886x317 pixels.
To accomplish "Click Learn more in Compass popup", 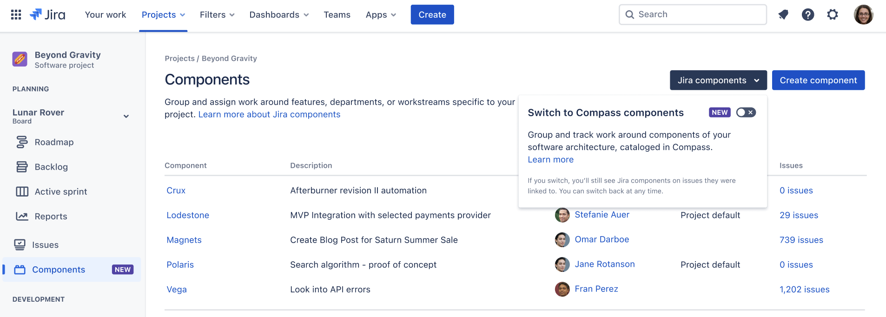I will pos(550,159).
